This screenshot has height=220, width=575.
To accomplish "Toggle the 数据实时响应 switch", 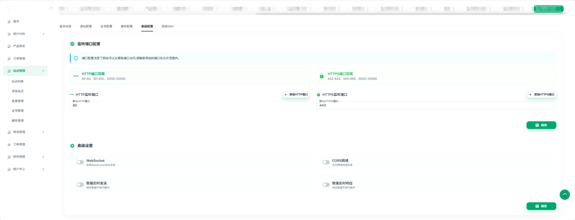I will pos(326,185).
